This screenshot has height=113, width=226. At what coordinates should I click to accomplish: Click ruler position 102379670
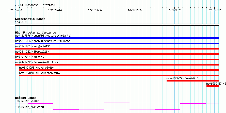tap(174, 10)
